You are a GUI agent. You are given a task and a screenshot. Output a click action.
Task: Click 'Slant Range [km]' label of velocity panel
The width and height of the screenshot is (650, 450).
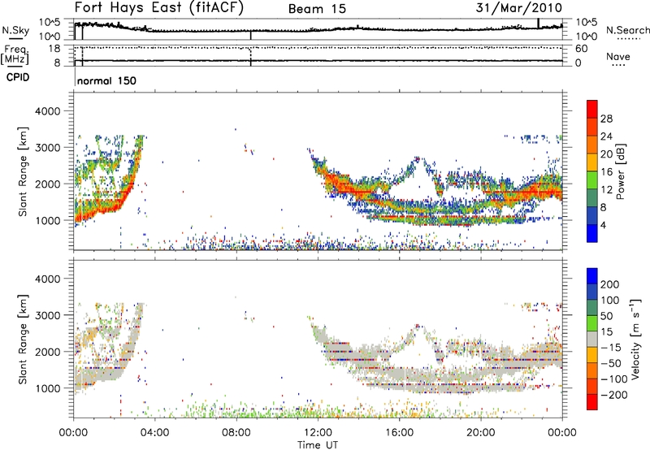24,340
